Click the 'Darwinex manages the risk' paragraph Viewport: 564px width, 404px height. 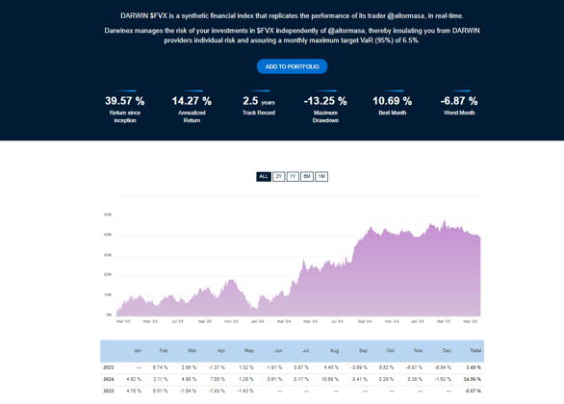pyautogui.click(x=292, y=36)
